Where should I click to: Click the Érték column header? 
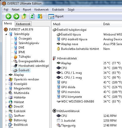(x=112, y=24)
